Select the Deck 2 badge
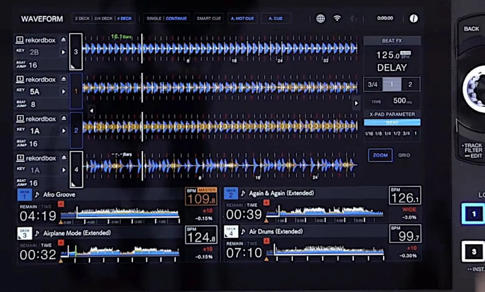The image size is (485, 292). point(231,193)
